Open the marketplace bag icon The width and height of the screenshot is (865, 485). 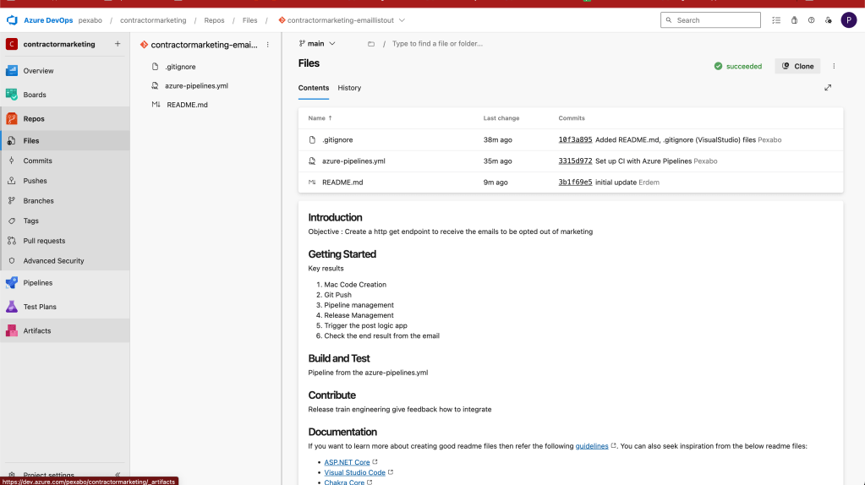794,19
